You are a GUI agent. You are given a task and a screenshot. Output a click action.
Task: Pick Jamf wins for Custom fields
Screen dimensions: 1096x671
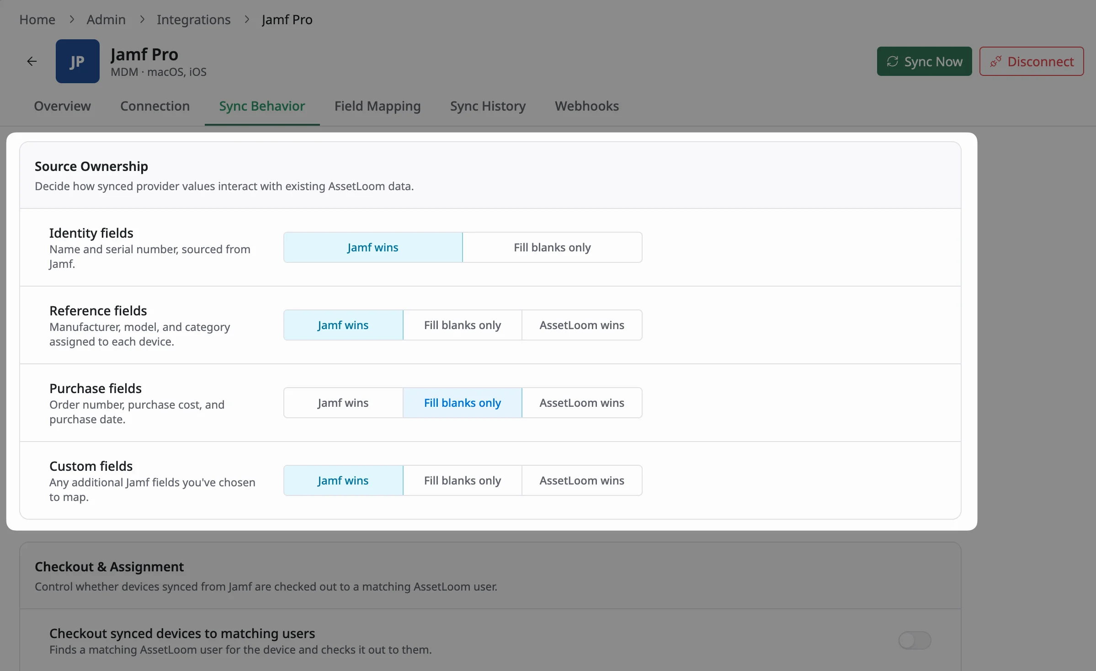[x=343, y=480]
